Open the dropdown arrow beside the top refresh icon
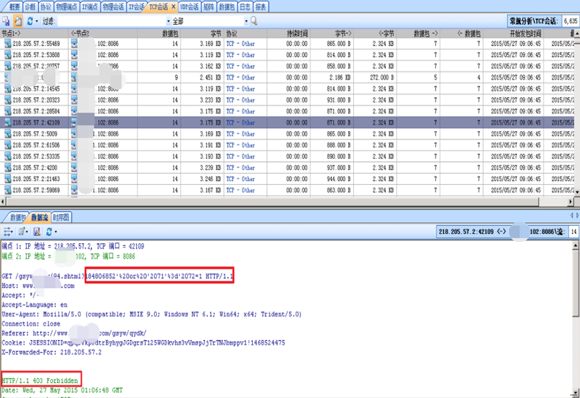Screen dimensions: 580x398 point(37,21)
